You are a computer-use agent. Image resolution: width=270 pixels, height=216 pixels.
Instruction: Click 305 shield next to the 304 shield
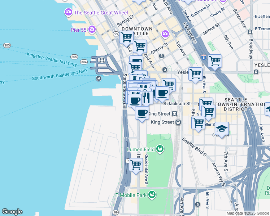coord(74,57)
